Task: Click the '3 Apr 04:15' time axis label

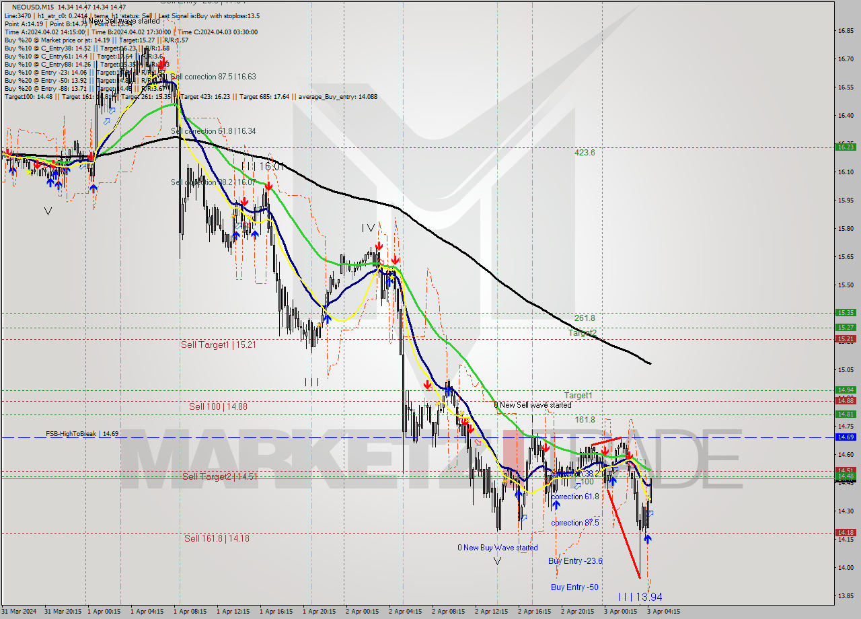Action: pos(663,612)
